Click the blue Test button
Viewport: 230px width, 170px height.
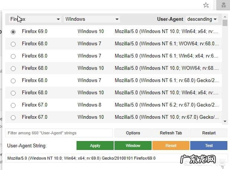point(209,146)
